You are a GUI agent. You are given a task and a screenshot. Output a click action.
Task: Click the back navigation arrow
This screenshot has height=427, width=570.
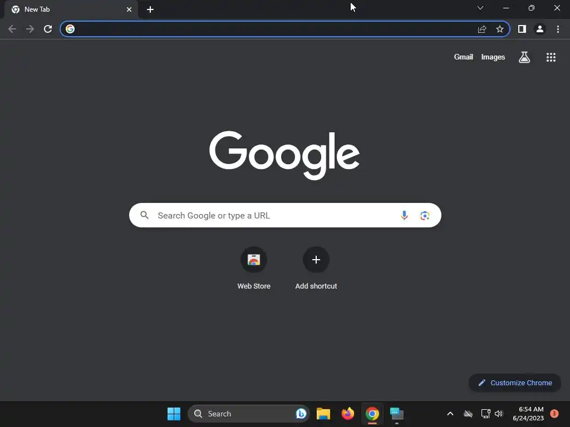(12, 29)
